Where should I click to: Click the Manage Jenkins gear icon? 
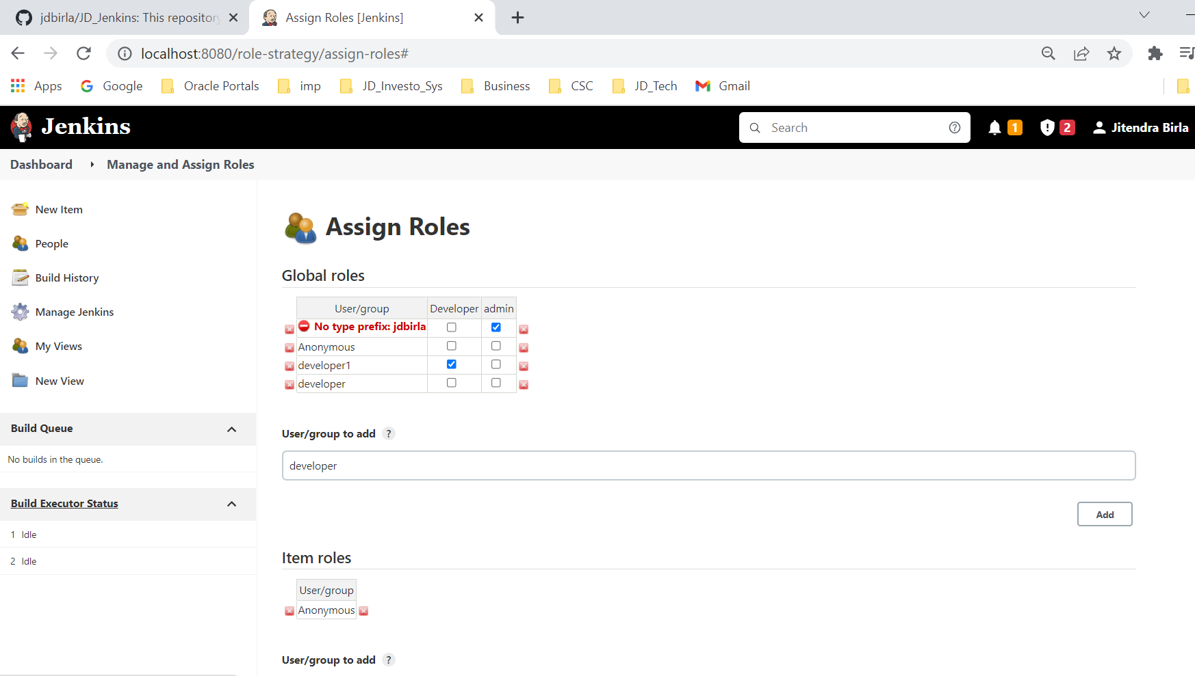coord(20,312)
